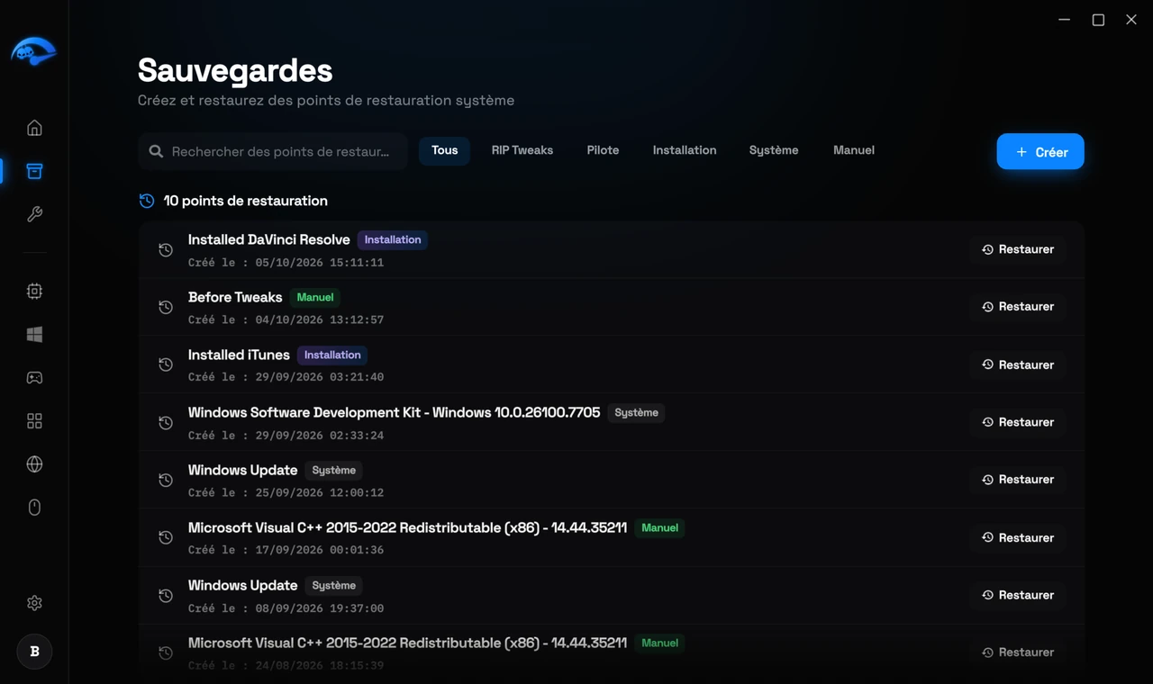Image resolution: width=1153 pixels, height=684 pixels.
Task: Open the globe network sidebar icon
Action: pyautogui.click(x=34, y=464)
